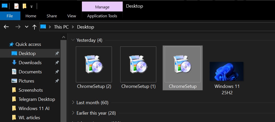275x122 pixels.
Task: Select the ChromeSetup (1) installer icon
Action: click(x=138, y=64)
